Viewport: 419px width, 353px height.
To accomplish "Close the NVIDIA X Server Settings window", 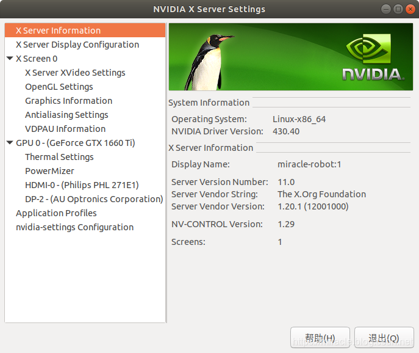I will point(410,9).
